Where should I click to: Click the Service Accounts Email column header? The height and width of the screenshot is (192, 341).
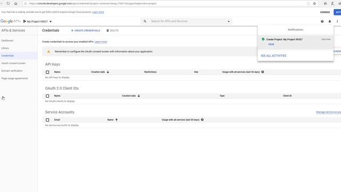pyautogui.click(x=57, y=119)
